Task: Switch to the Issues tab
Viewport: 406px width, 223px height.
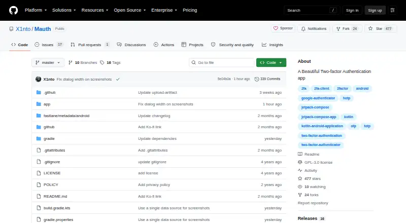Action: (49, 45)
